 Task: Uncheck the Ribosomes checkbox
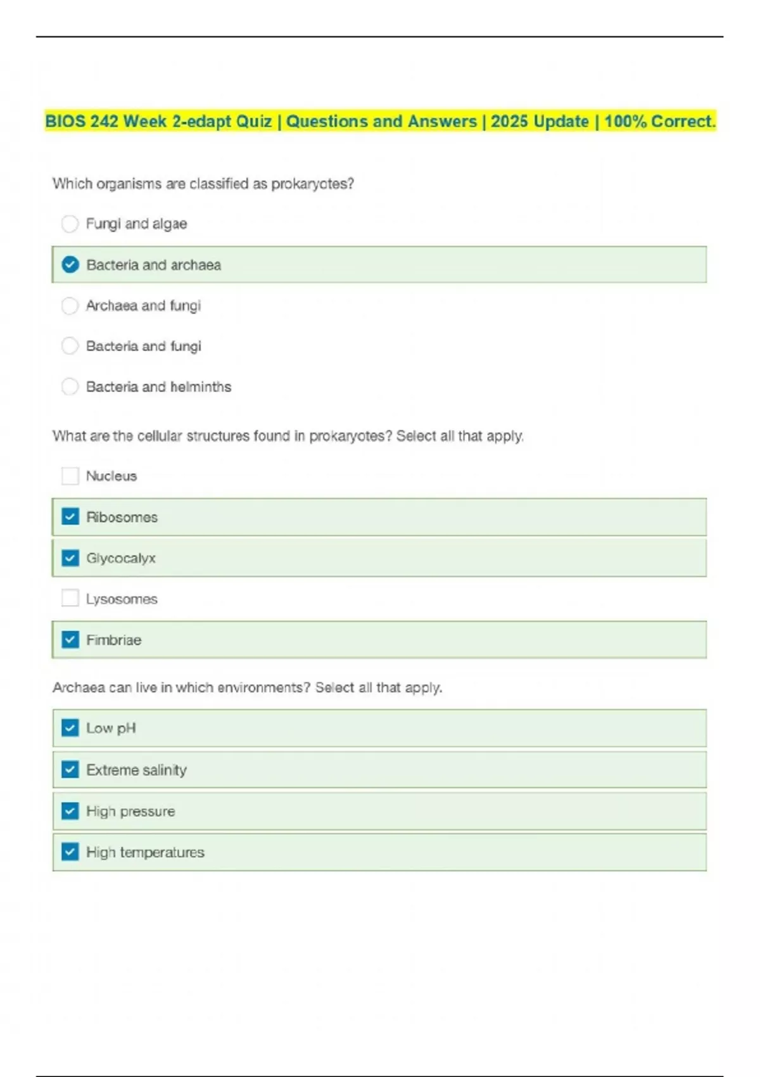pos(70,517)
